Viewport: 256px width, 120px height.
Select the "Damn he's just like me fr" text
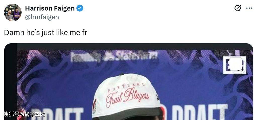tap(46, 33)
